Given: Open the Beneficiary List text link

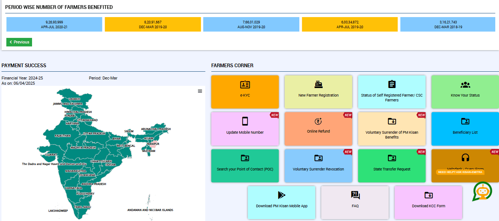Looking at the screenshot, I should (465, 132).
